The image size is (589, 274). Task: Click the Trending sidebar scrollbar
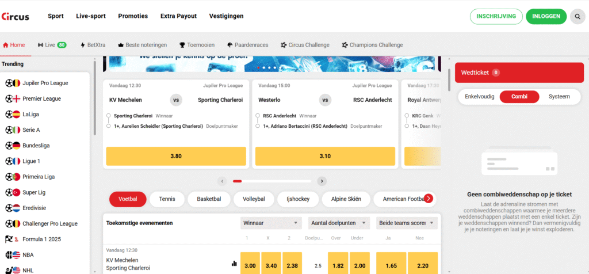click(x=95, y=98)
